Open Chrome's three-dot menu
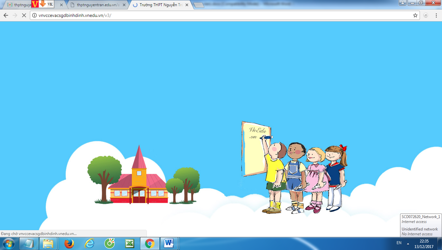This screenshot has height=250, width=442. pyautogui.click(x=436, y=15)
